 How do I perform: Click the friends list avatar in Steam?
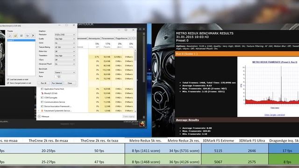pos(142,124)
